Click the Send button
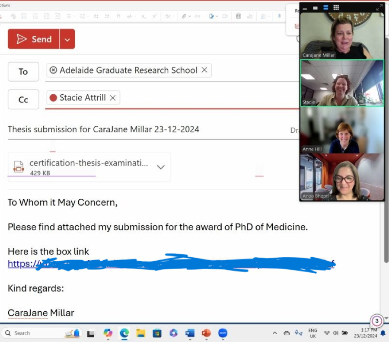 (x=34, y=39)
